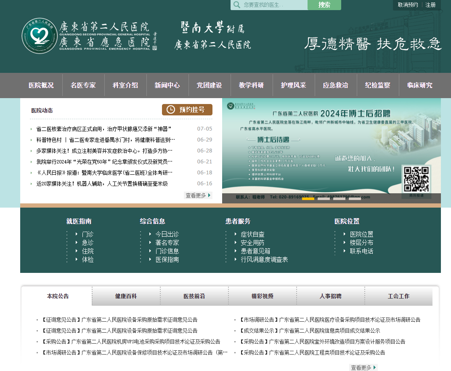
Task: Click 症状自查 under 患者服务
Action: point(252,234)
